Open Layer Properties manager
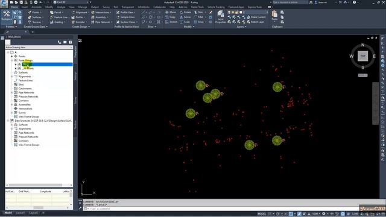Image resolution: width=386 pixels, height=217 pixels. point(220,17)
